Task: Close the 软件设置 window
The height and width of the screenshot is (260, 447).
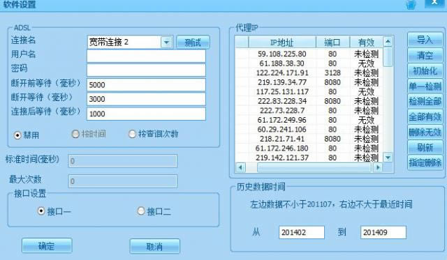Action: (434, 3)
